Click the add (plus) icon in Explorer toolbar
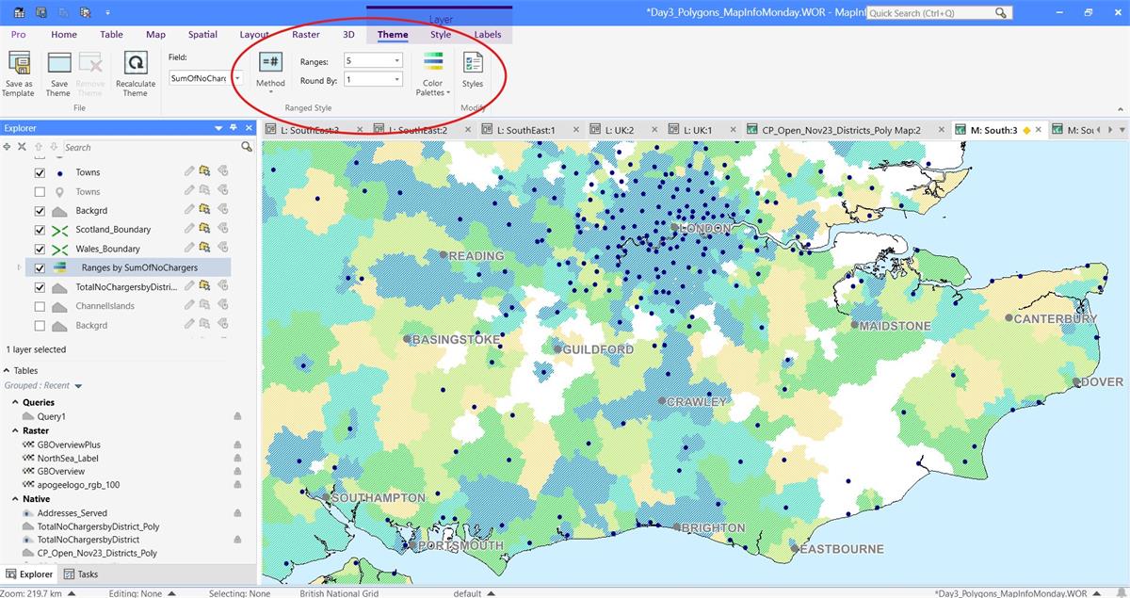This screenshot has width=1130, height=598. coord(8,147)
